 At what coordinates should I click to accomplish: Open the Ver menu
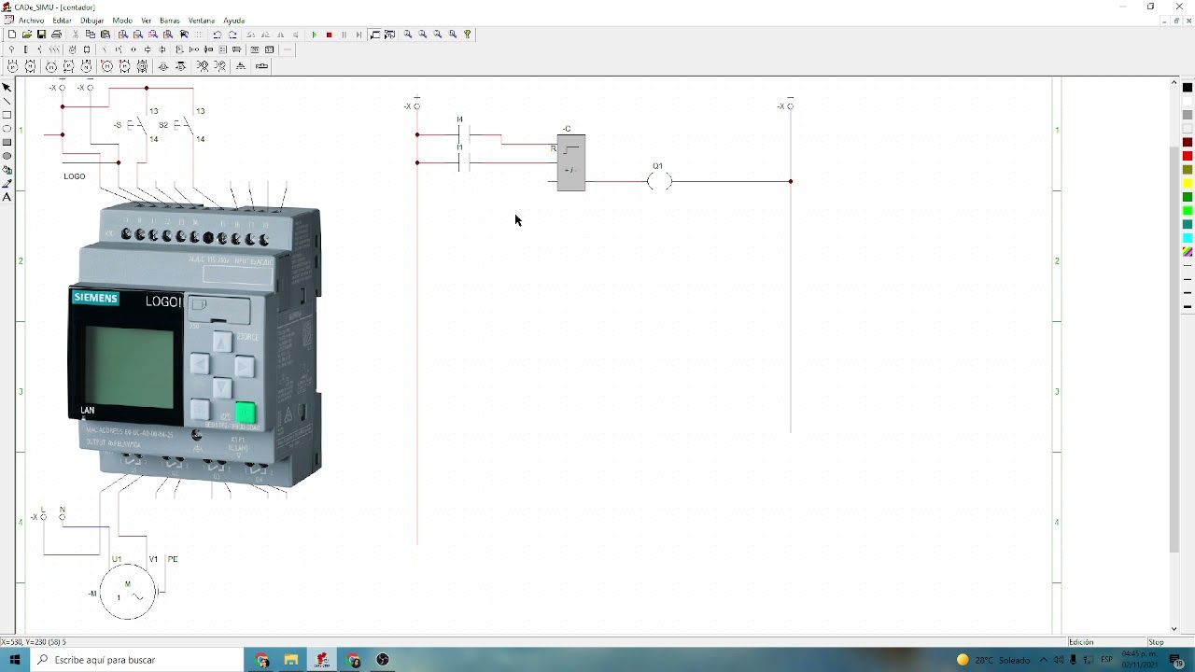coord(147,21)
